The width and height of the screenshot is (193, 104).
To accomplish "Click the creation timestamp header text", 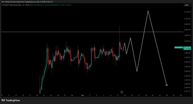I will [27, 2].
